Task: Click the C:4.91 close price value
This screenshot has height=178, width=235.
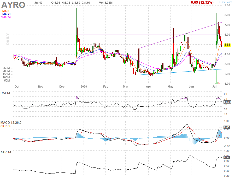Action: 86,3
